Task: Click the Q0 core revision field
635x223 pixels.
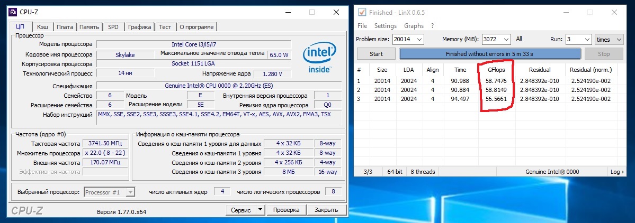Action: (x=328, y=105)
